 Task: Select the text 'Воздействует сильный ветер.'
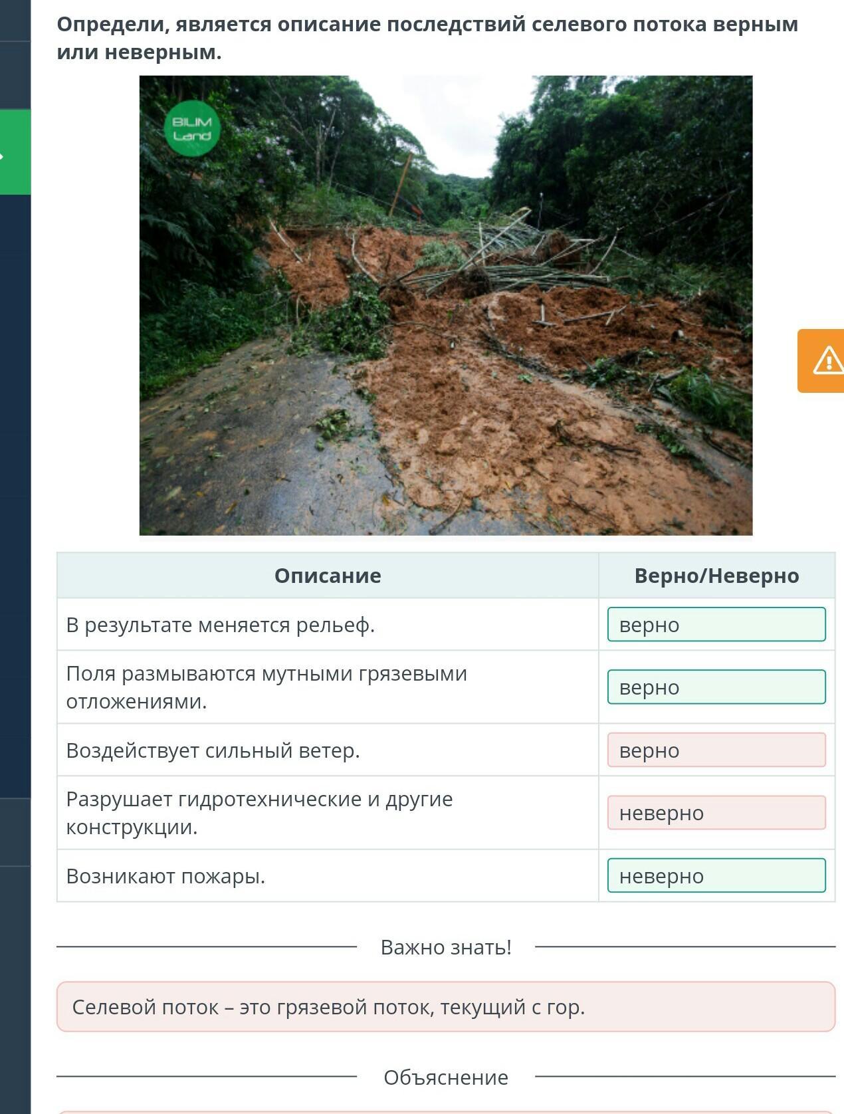point(213,750)
